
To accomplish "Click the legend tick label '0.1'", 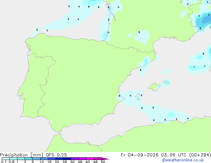I will [x=4, y=162].
